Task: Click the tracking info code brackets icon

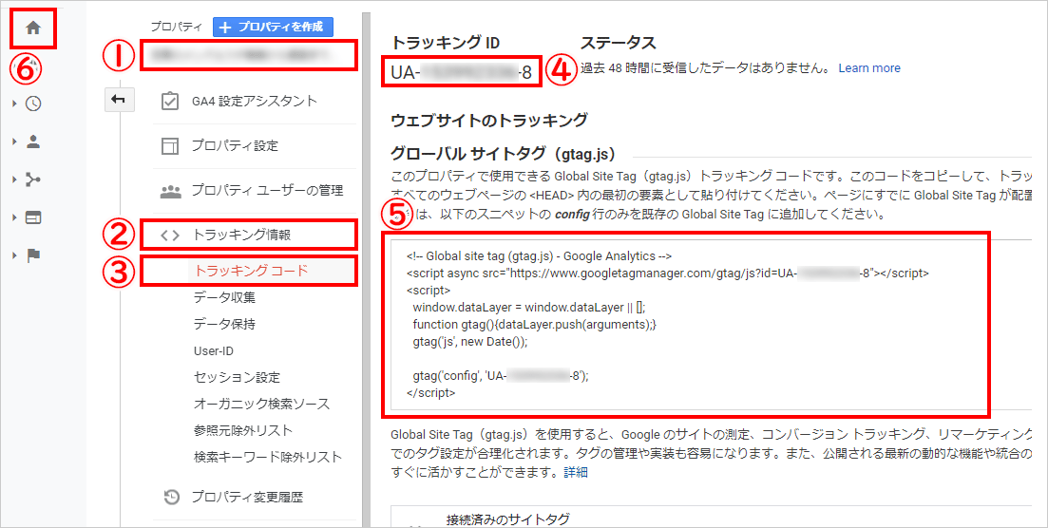Action: 170,235
